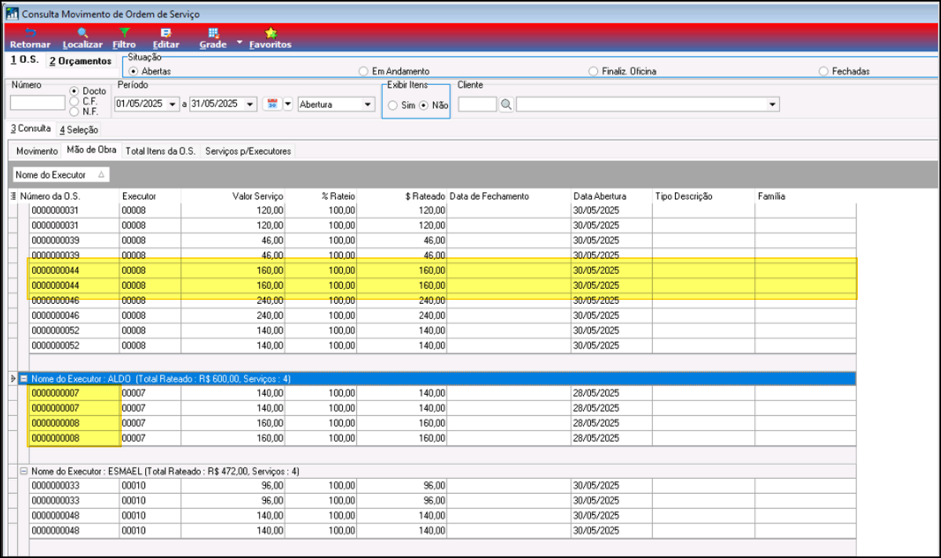This screenshot has height=558, width=941.
Task: Sort by Família column header
Action: pos(805,196)
